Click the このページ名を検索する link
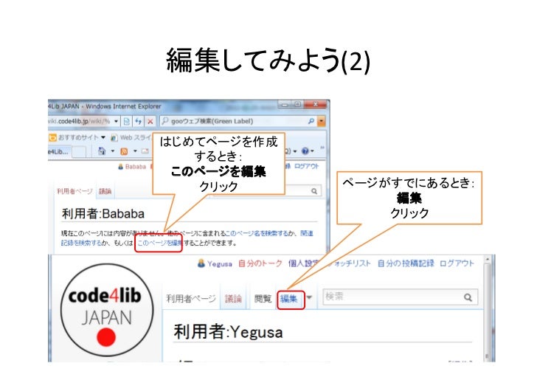The height and width of the screenshot is (380, 537). [x=257, y=233]
